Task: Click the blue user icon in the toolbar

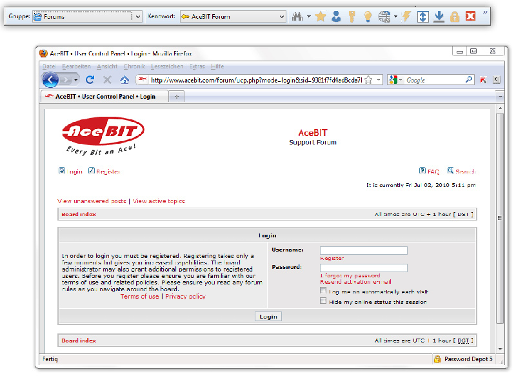Action: coord(336,17)
